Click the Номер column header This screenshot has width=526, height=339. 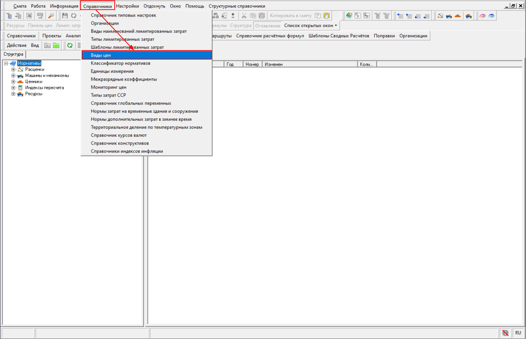click(x=252, y=64)
